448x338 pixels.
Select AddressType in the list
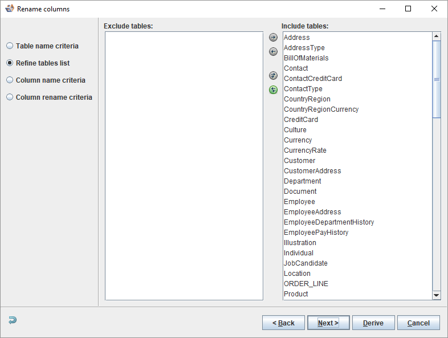pos(357,48)
